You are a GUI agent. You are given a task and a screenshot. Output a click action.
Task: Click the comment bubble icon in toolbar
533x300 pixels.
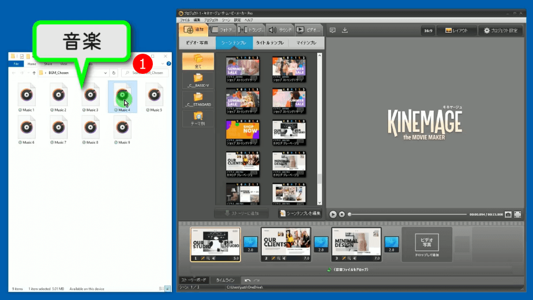pyautogui.click(x=333, y=30)
